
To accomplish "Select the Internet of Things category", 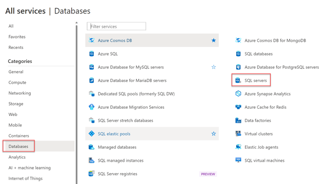I will click(x=25, y=179).
